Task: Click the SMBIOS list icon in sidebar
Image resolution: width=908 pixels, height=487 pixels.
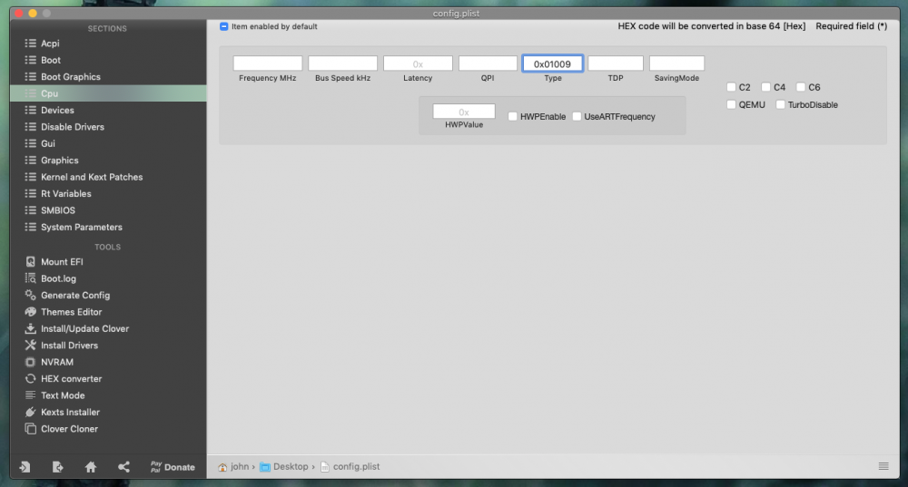Action: coord(30,210)
